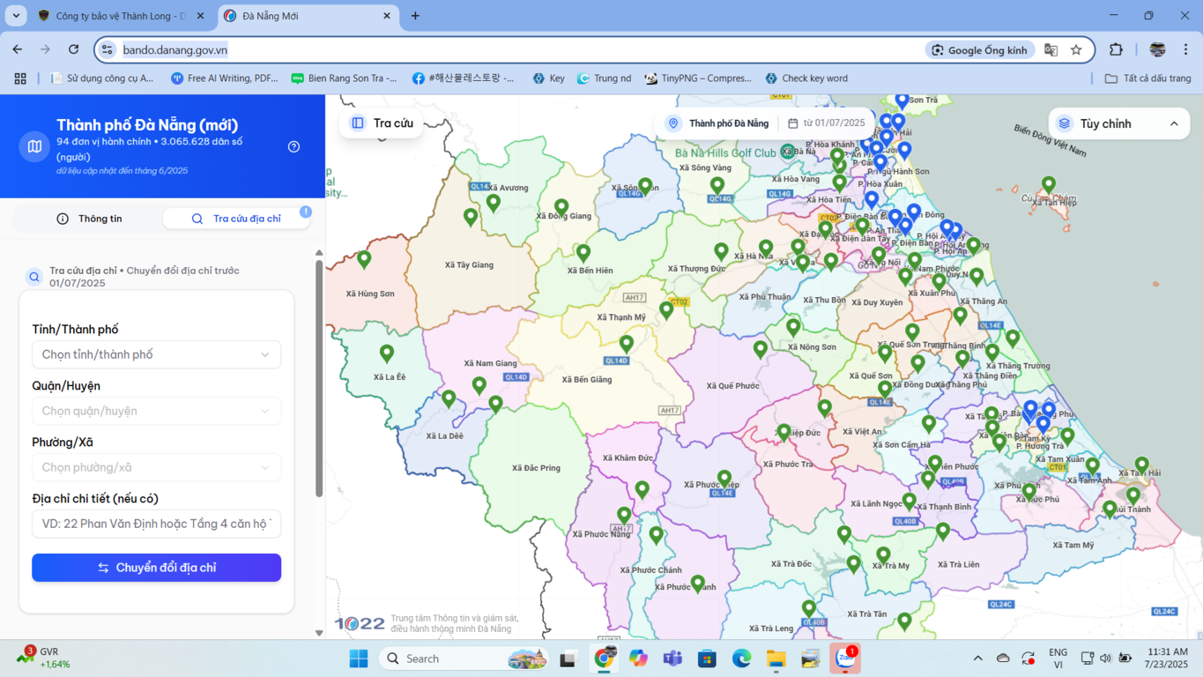Collapse the Tùy chỉnh panel

tap(1174, 124)
